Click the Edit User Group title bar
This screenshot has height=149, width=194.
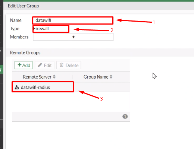tap(99, 6)
